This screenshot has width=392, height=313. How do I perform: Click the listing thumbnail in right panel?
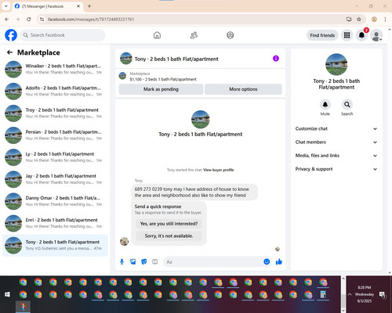[x=336, y=64]
